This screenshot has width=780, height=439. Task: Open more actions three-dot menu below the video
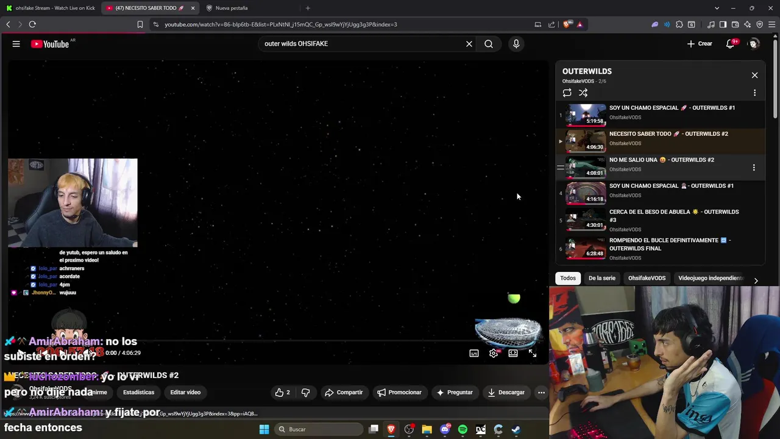tap(541, 393)
